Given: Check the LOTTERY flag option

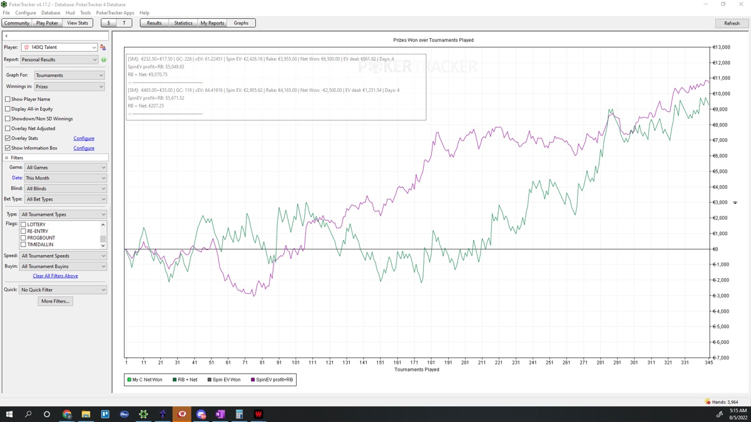Looking at the screenshot, I should (x=24, y=224).
